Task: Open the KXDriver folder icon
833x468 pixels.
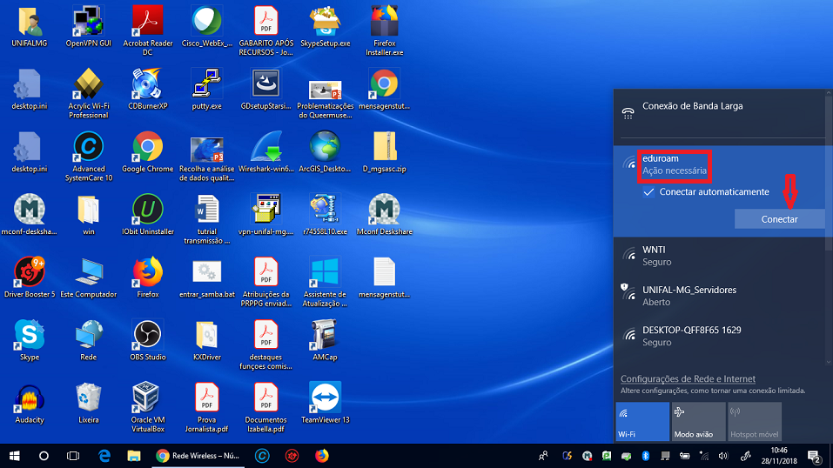Action: (206, 340)
